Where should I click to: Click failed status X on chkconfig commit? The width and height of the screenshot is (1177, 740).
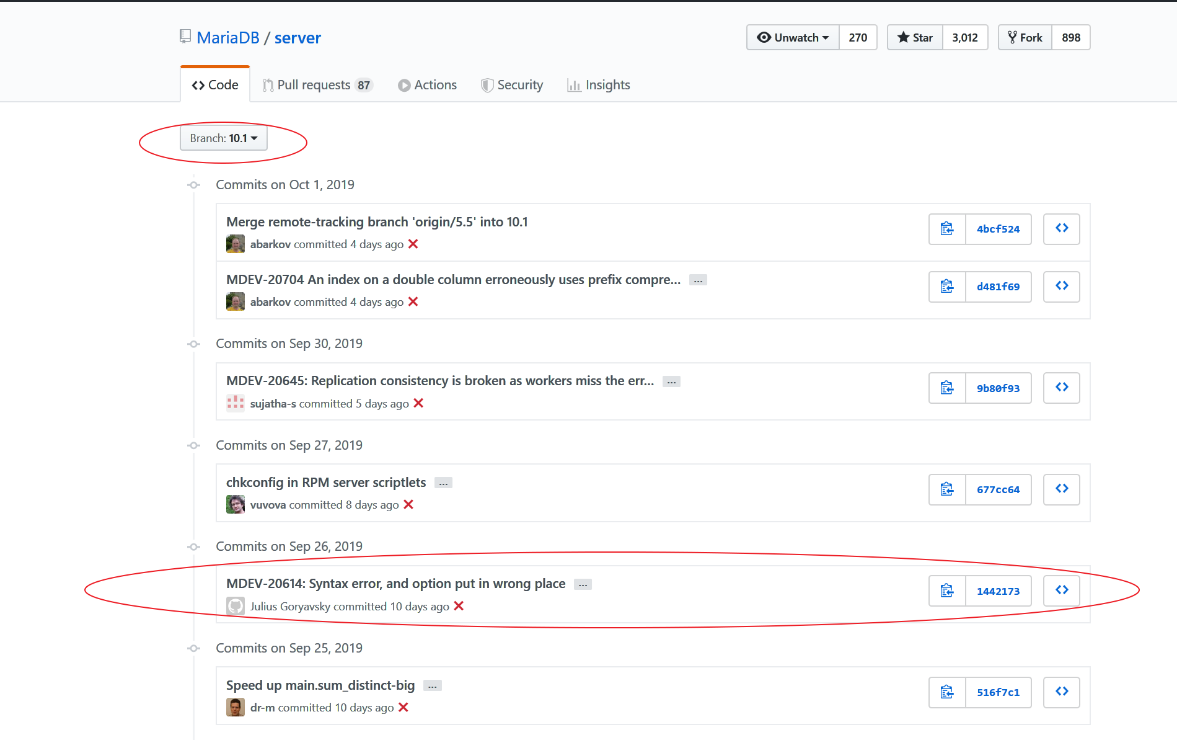pos(408,505)
